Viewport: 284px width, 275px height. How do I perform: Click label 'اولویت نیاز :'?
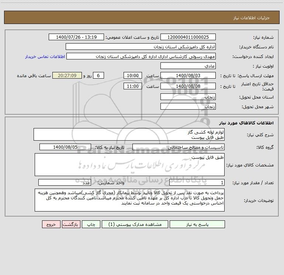click(263, 66)
